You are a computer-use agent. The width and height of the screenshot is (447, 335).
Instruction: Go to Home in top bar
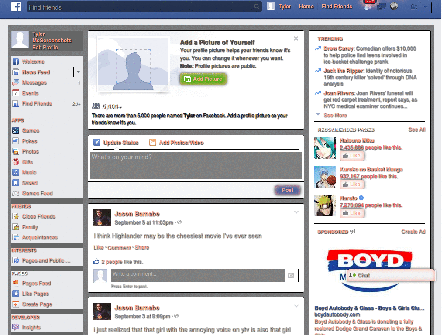[x=306, y=6]
